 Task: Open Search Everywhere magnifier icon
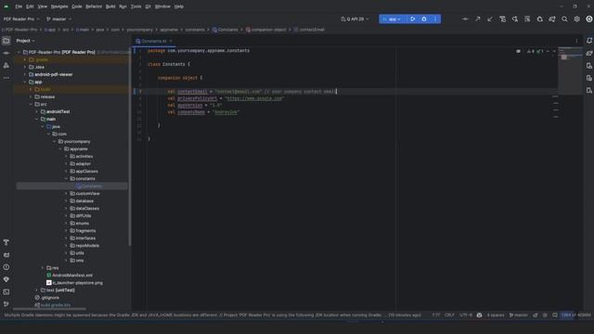pos(564,19)
